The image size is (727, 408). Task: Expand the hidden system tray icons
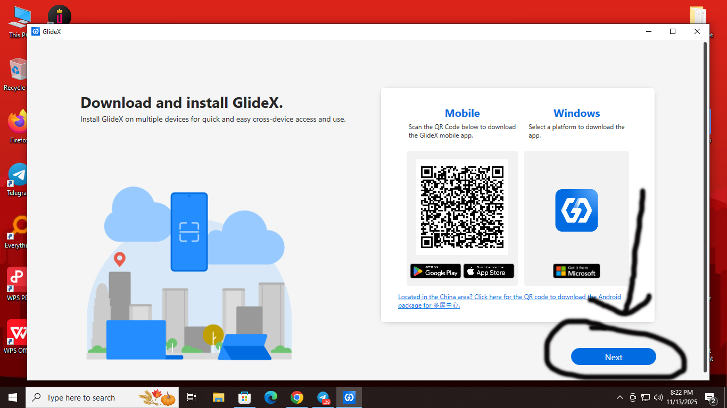(620, 397)
